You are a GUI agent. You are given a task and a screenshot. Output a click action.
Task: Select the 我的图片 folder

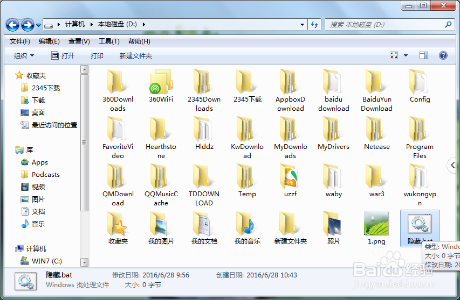pyautogui.click(x=161, y=228)
